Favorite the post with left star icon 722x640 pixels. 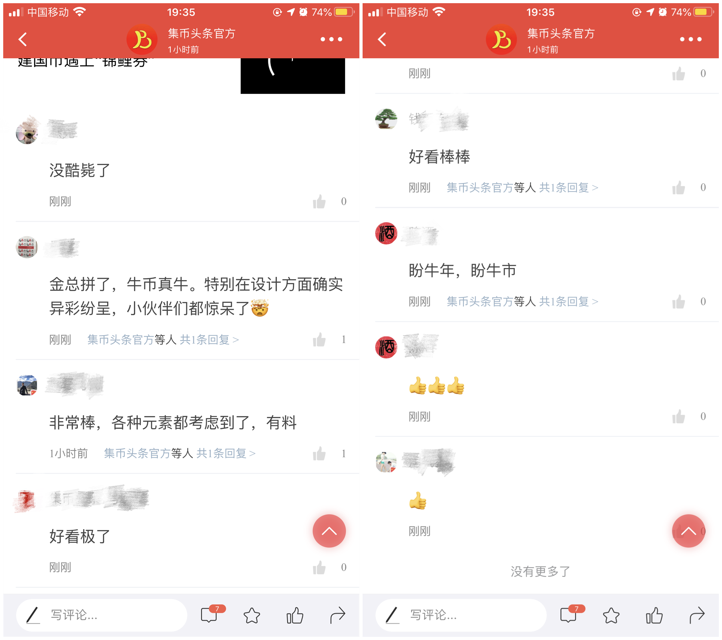tap(252, 615)
